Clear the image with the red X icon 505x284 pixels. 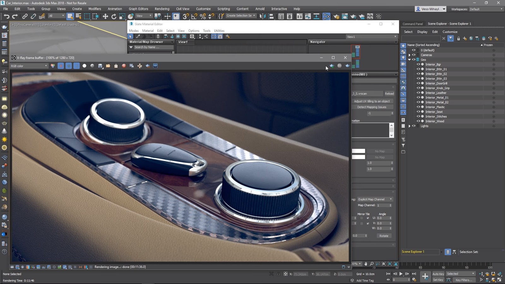pyautogui.click(x=124, y=66)
